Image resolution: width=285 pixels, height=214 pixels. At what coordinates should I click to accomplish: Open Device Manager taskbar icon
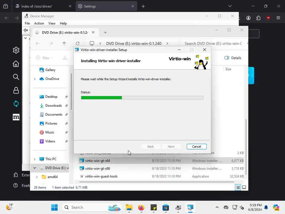tap(178, 207)
